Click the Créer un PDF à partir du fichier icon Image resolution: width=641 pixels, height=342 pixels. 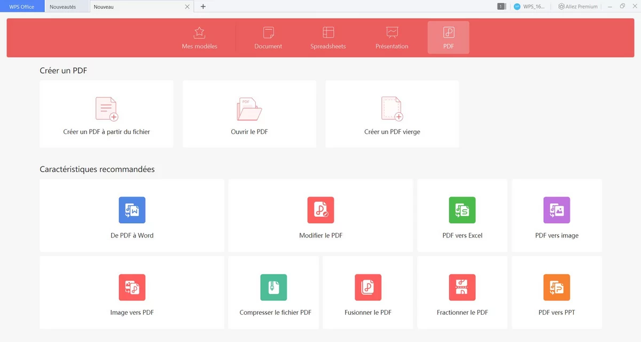106,109
